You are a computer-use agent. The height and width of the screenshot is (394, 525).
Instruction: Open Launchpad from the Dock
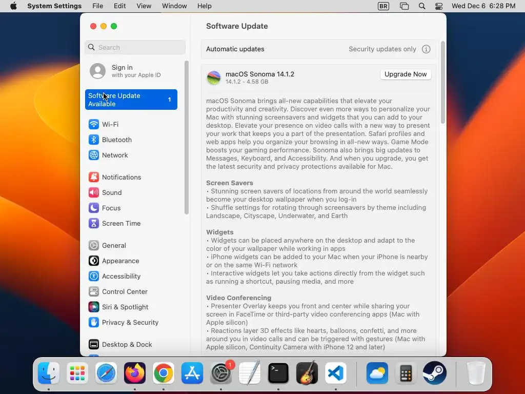(77, 373)
